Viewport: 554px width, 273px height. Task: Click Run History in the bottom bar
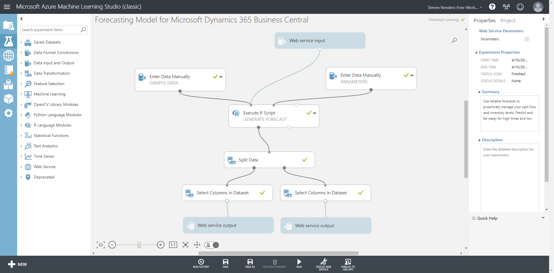[x=201, y=263]
